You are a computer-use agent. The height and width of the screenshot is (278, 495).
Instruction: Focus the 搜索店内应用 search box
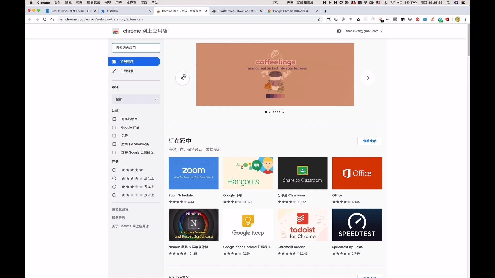(136, 48)
